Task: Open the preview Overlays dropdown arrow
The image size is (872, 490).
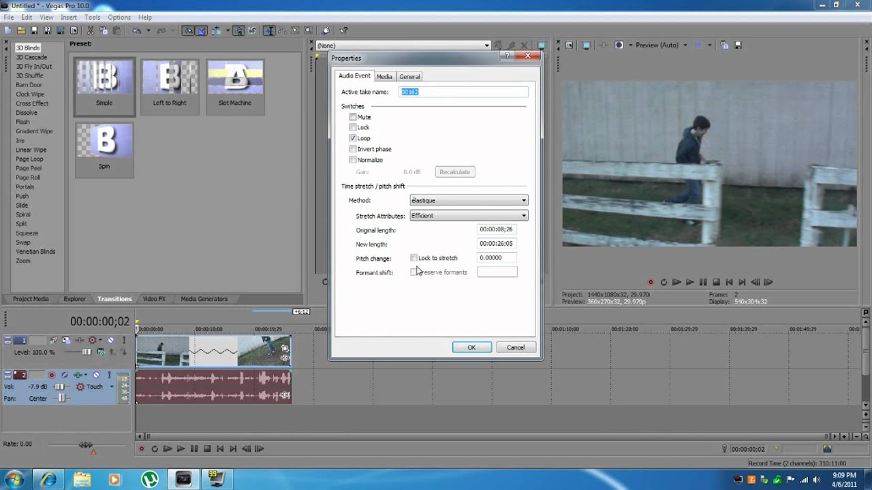Action: (x=710, y=45)
